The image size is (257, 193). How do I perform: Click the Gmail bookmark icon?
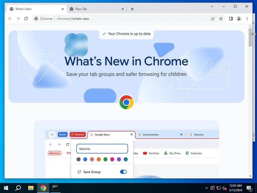coord(69,153)
